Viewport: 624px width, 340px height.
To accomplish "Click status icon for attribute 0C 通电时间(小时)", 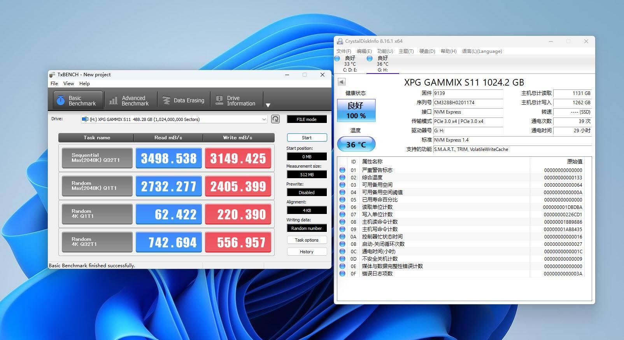I will [342, 251].
